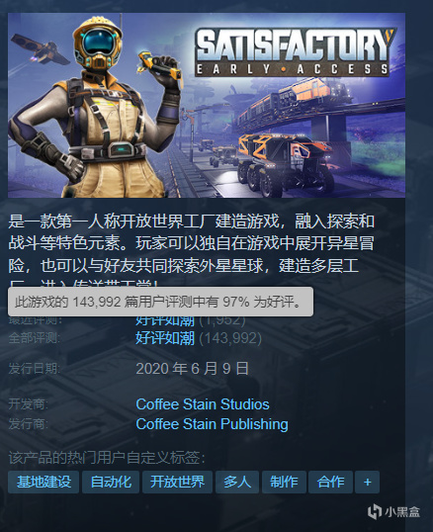Open all reviews 好评如潮 summary link
The image size is (433, 532).
(165, 338)
